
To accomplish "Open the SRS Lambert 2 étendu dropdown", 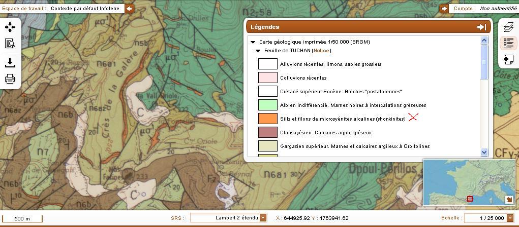I will 263,218.
